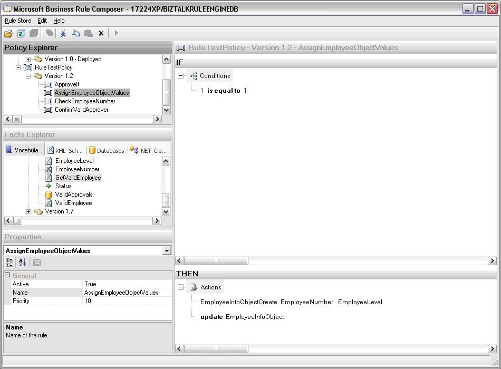Click the CheckEmployeeNumber rule icon

tap(47, 101)
